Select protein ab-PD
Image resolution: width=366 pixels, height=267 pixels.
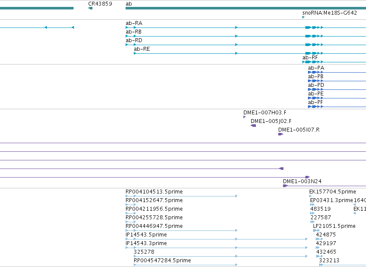316,85
